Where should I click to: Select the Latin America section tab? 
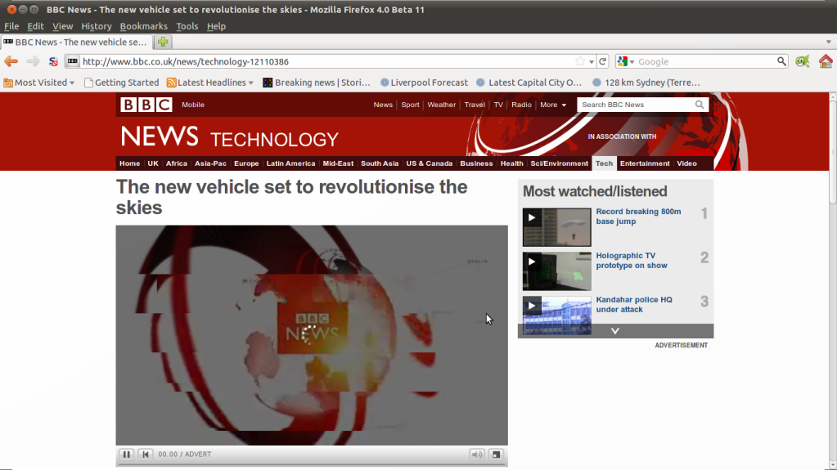pyautogui.click(x=291, y=163)
